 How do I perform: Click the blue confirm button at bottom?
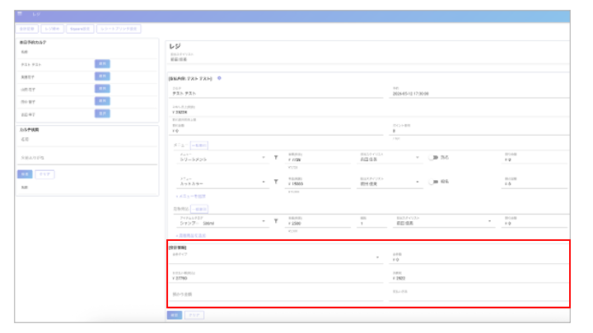(175, 315)
